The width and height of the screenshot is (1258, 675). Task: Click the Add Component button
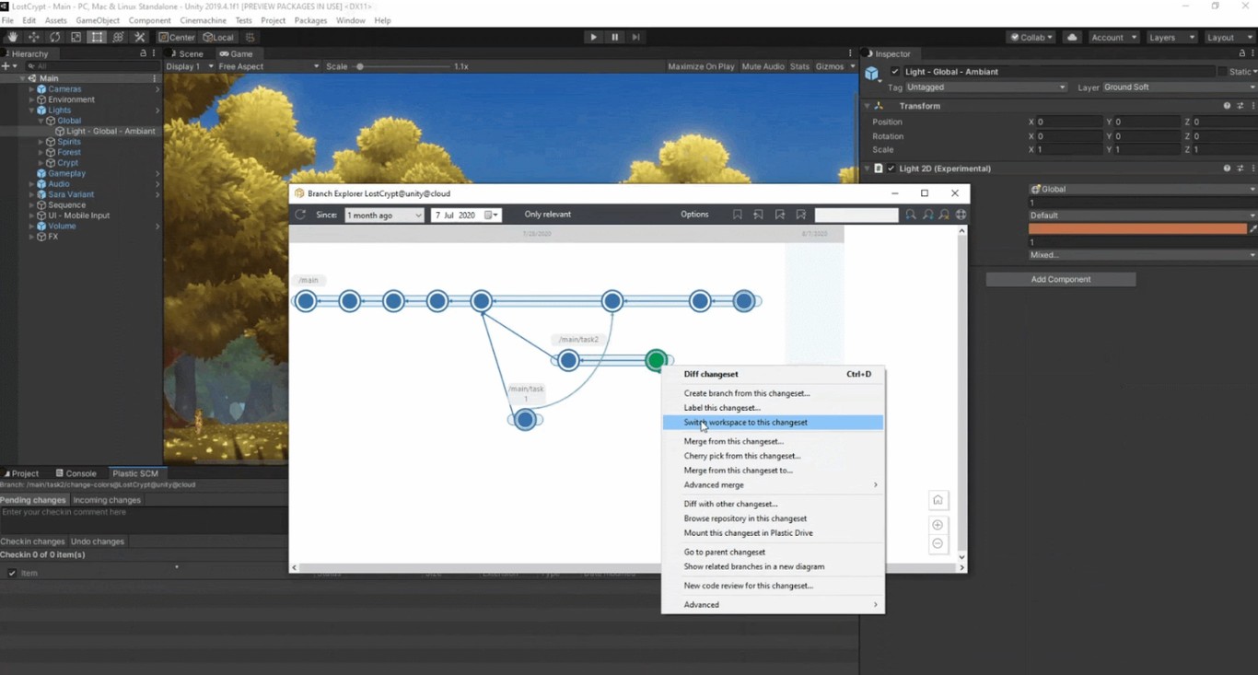pos(1060,278)
